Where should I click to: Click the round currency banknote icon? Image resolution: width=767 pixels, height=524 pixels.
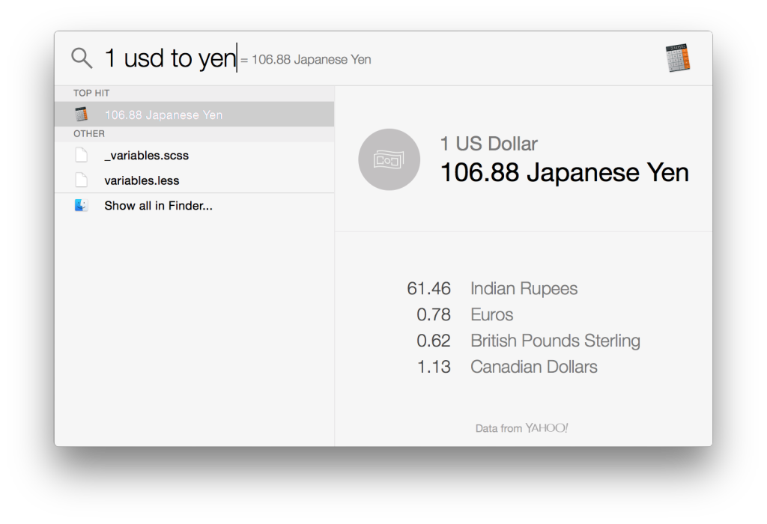[389, 159]
